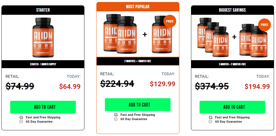Screen dimensions: 276x136
Task: Click the shipping truck icon in Biggest Savings card
Action: (x=211, y=117)
